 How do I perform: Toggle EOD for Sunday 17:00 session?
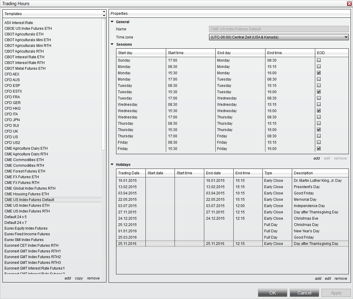pos(319,60)
